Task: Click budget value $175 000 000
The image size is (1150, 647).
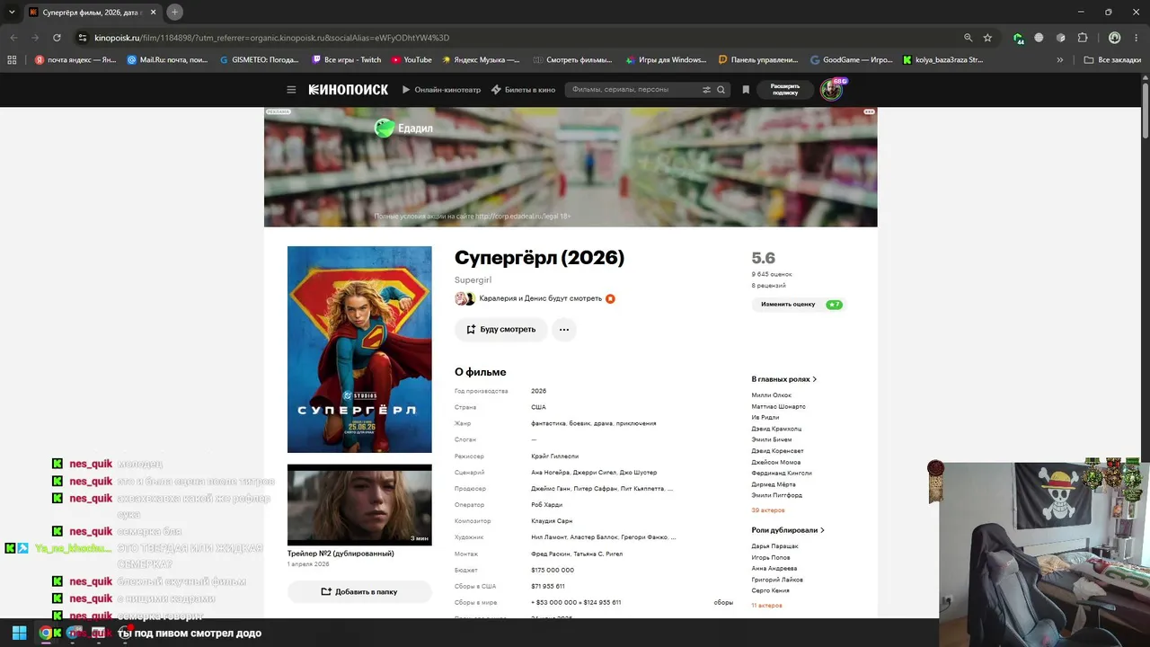Action: coord(553,570)
